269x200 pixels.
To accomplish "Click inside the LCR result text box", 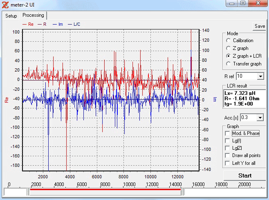I will (x=244, y=99).
